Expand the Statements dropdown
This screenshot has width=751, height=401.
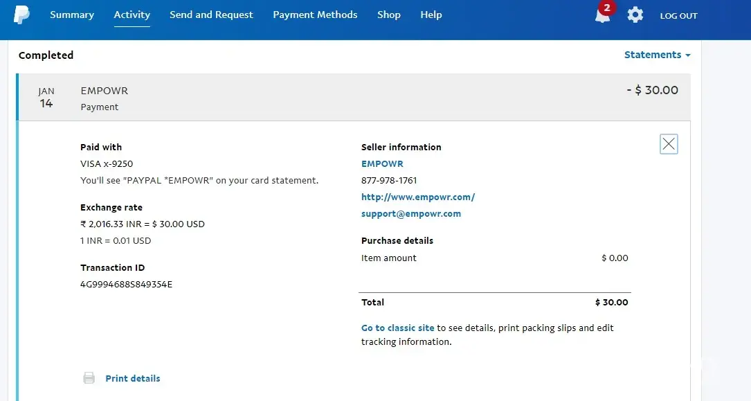[x=657, y=55]
